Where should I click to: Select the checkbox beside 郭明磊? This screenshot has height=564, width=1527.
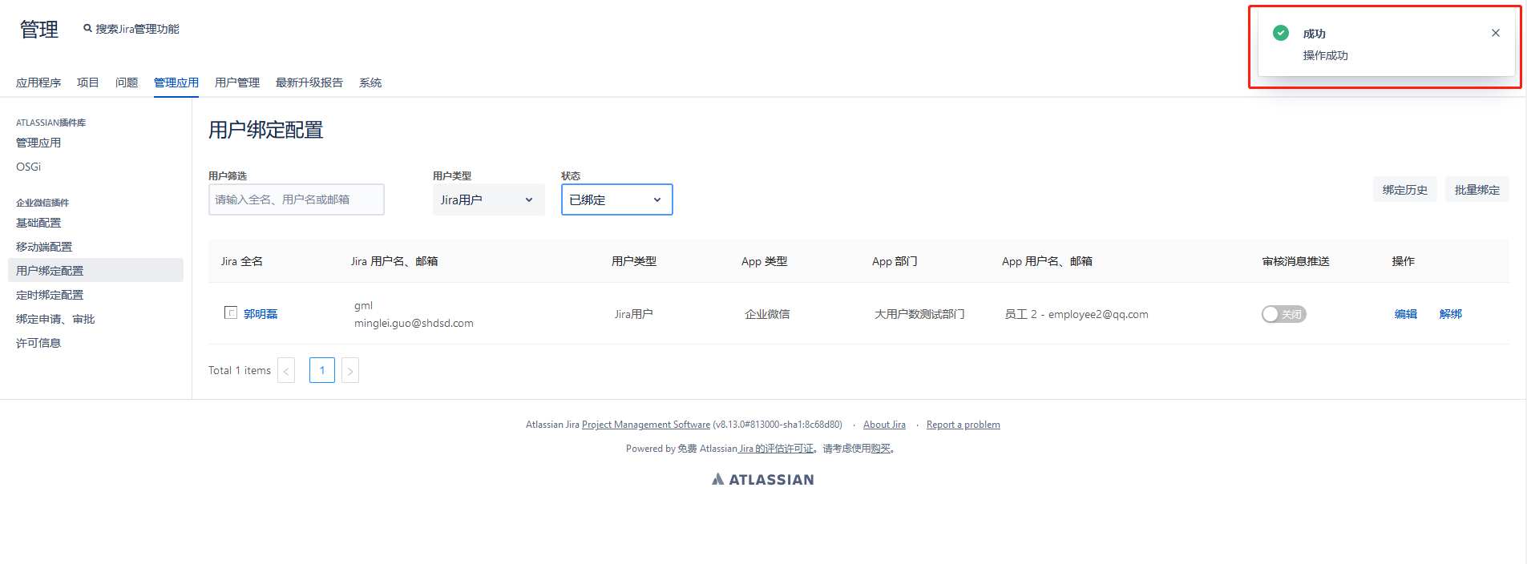click(x=231, y=312)
